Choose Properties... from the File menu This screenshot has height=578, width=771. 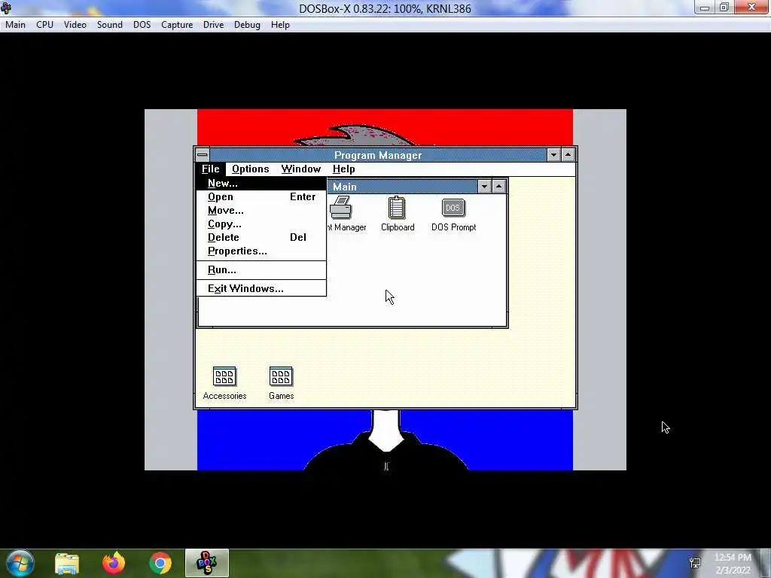(261, 251)
